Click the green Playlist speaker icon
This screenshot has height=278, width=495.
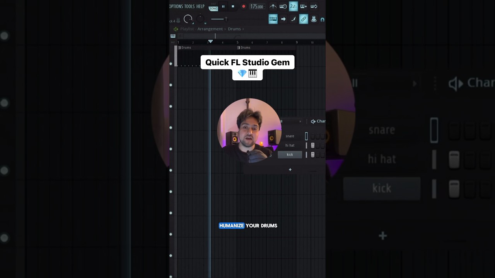(x=176, y=29)
